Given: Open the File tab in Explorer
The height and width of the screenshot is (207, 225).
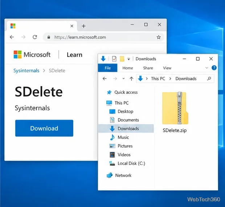Looking at the screenshot, I should pyautogui.click(x=108, y=68).
